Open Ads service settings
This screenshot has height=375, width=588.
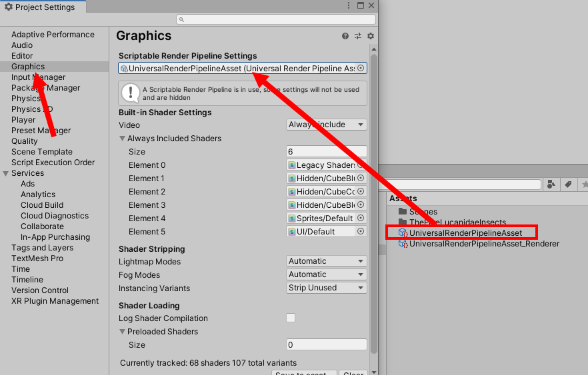(x=27, y=184)
